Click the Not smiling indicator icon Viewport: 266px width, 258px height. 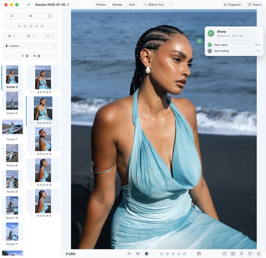click(x=210, y=51)
